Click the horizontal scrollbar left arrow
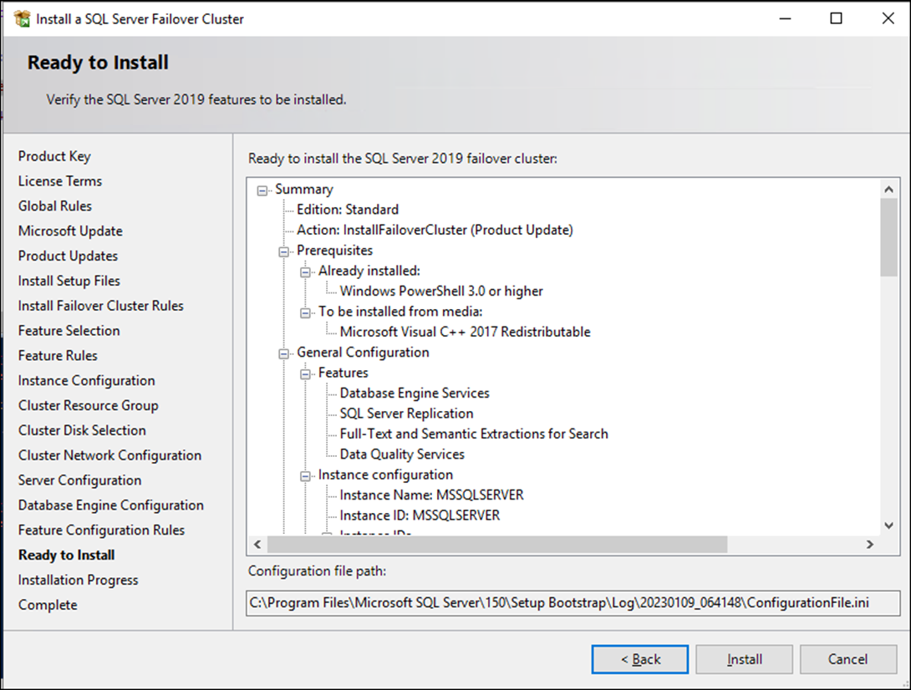The image size is (911, 690). (257, 545)
